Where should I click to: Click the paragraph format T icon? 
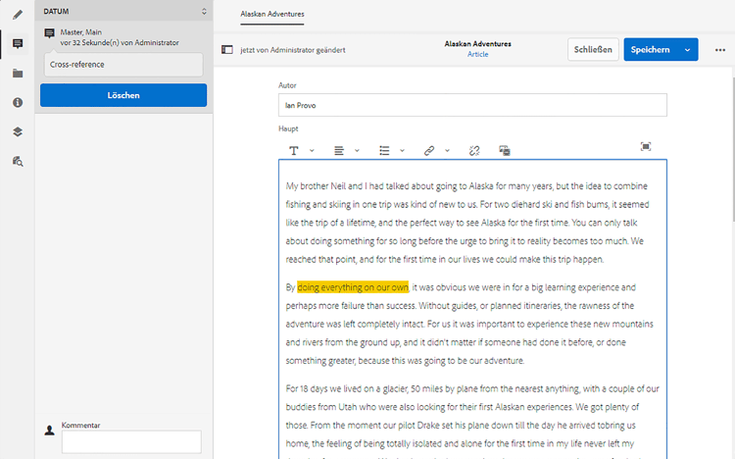coord(294,151)
